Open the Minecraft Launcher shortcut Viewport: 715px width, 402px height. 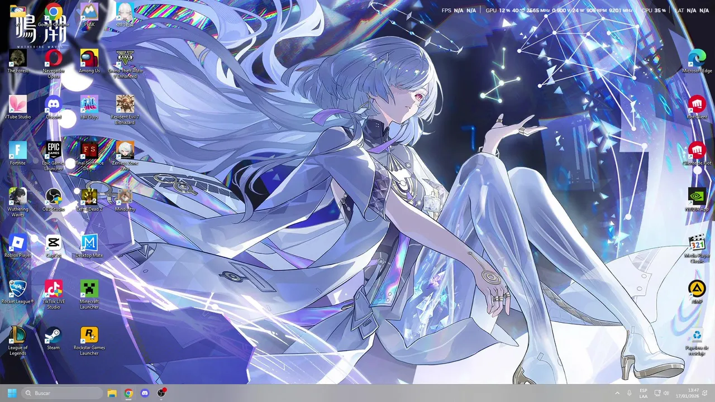click(89, 294)
